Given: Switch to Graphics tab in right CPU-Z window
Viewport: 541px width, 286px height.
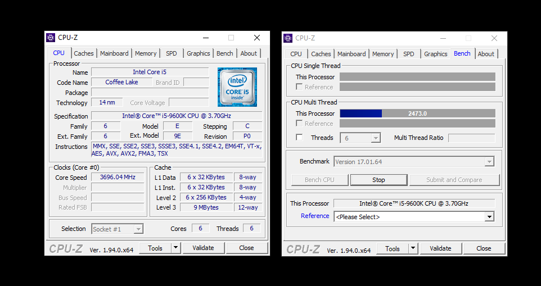Looking at the screenshot, I should (436, 54).
